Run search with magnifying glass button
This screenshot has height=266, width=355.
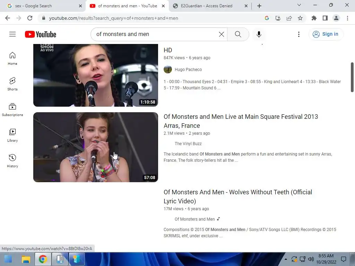(x=238, y=34)
